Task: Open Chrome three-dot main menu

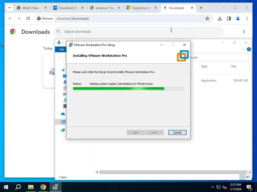Action: [247, 18]
